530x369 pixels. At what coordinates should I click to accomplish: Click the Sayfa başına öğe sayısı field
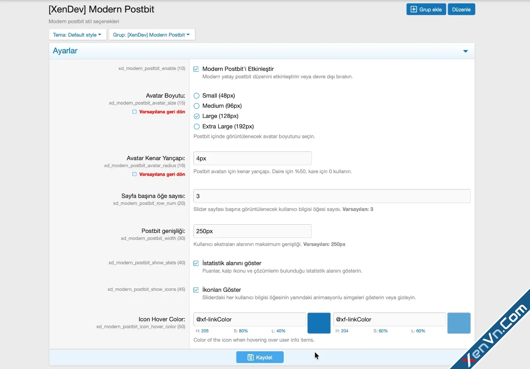tap(331, 196)
